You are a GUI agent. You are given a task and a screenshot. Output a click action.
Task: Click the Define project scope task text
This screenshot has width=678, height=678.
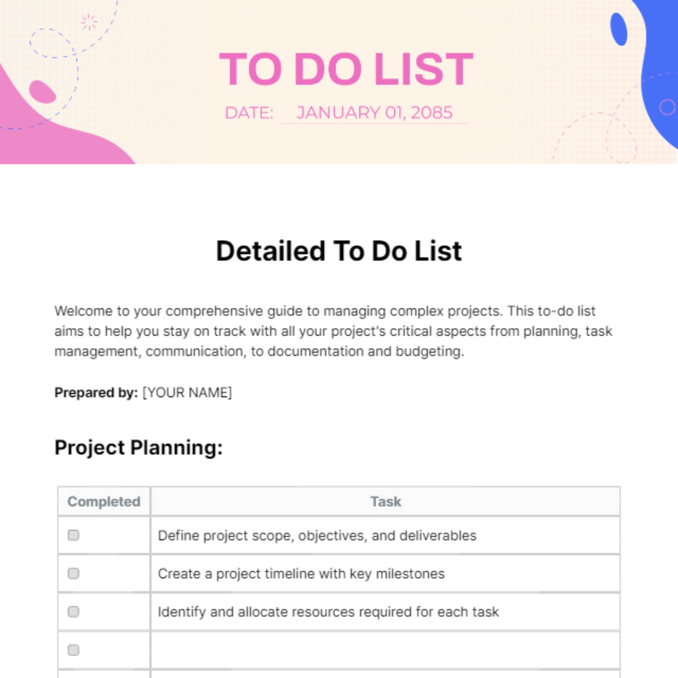tap(317, 536)
